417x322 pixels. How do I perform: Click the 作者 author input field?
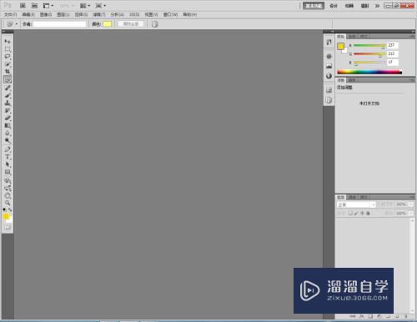tap(59, 24)
